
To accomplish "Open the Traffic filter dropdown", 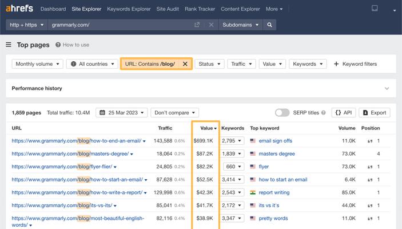I will (x=241, y=64).
